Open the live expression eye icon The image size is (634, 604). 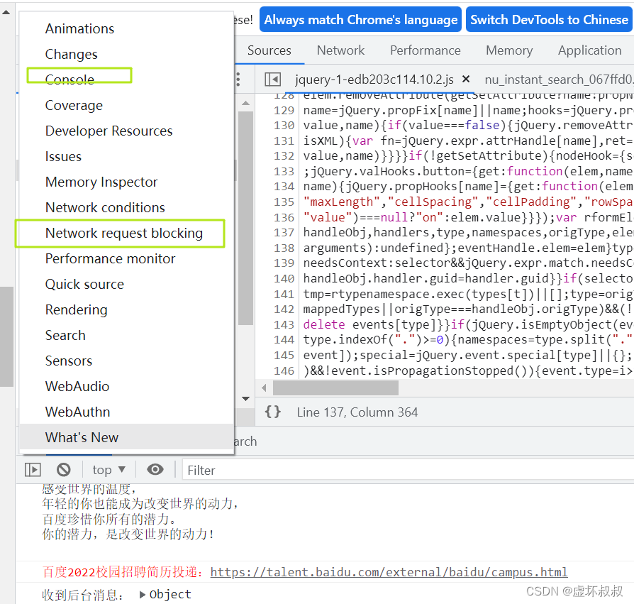click(x=155, y=469)
